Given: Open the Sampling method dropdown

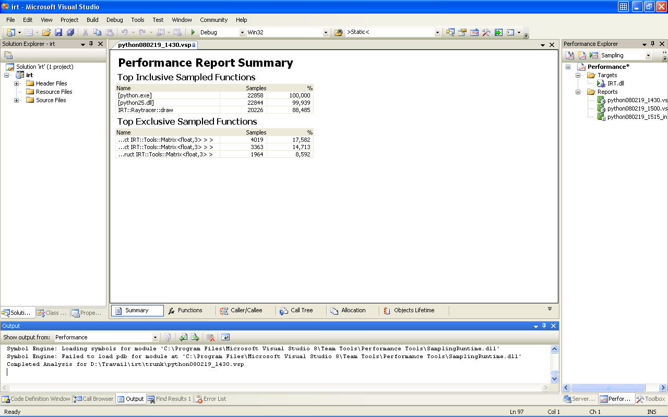Looking at the screenshot, I should tap(649, 55).
